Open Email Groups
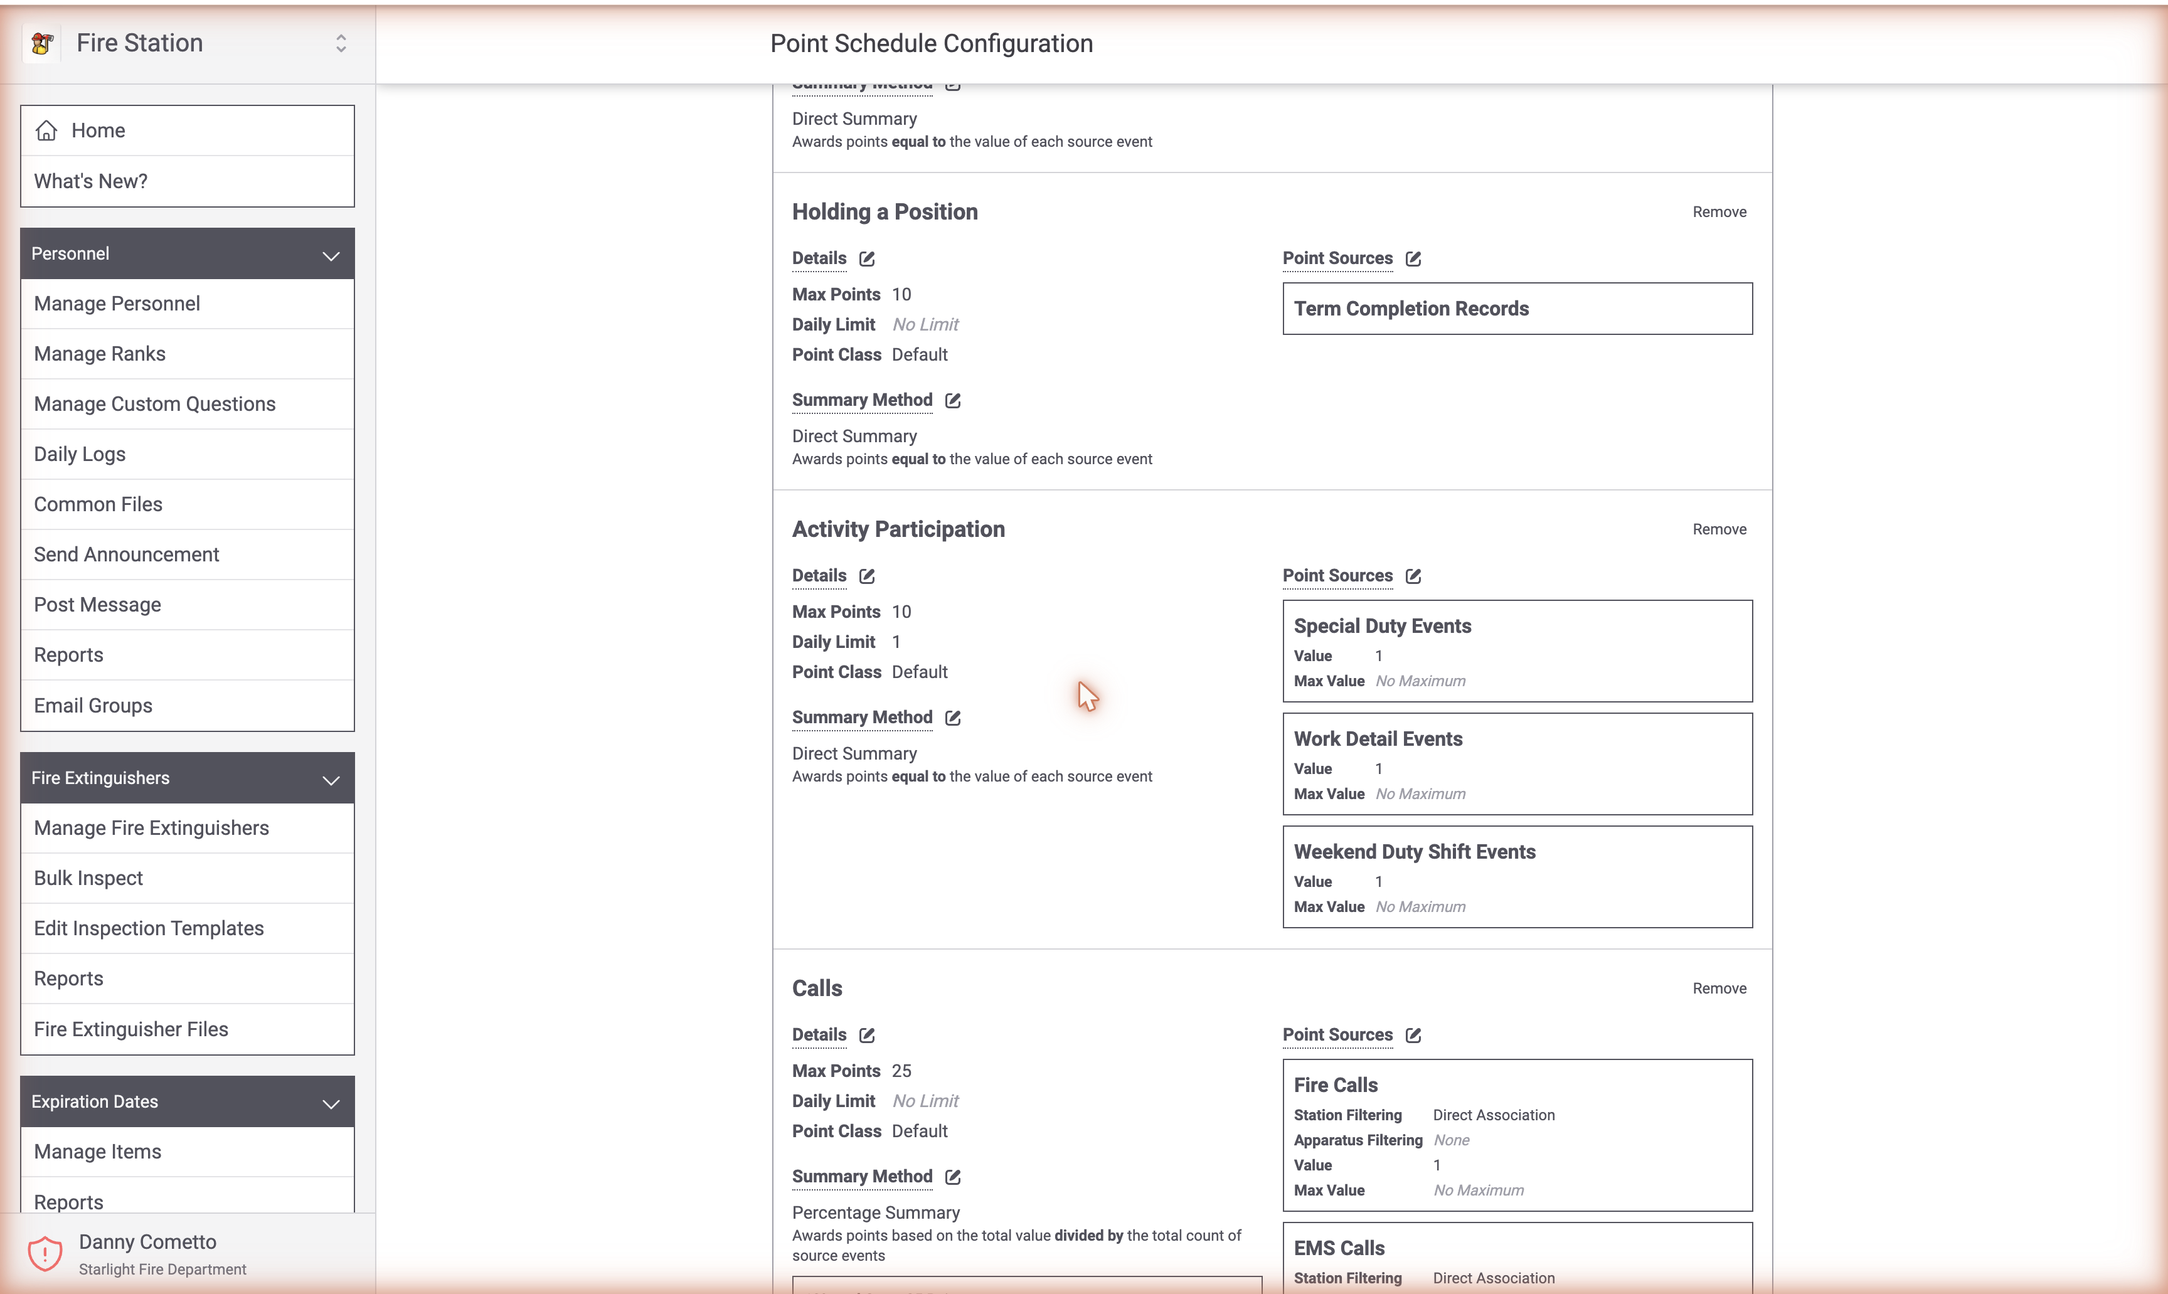 tap(188, 706)
